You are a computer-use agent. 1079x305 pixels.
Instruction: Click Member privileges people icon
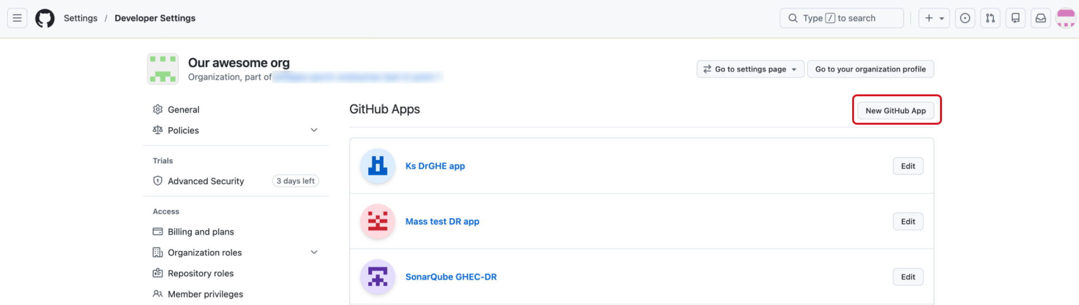tap(158, 294)
